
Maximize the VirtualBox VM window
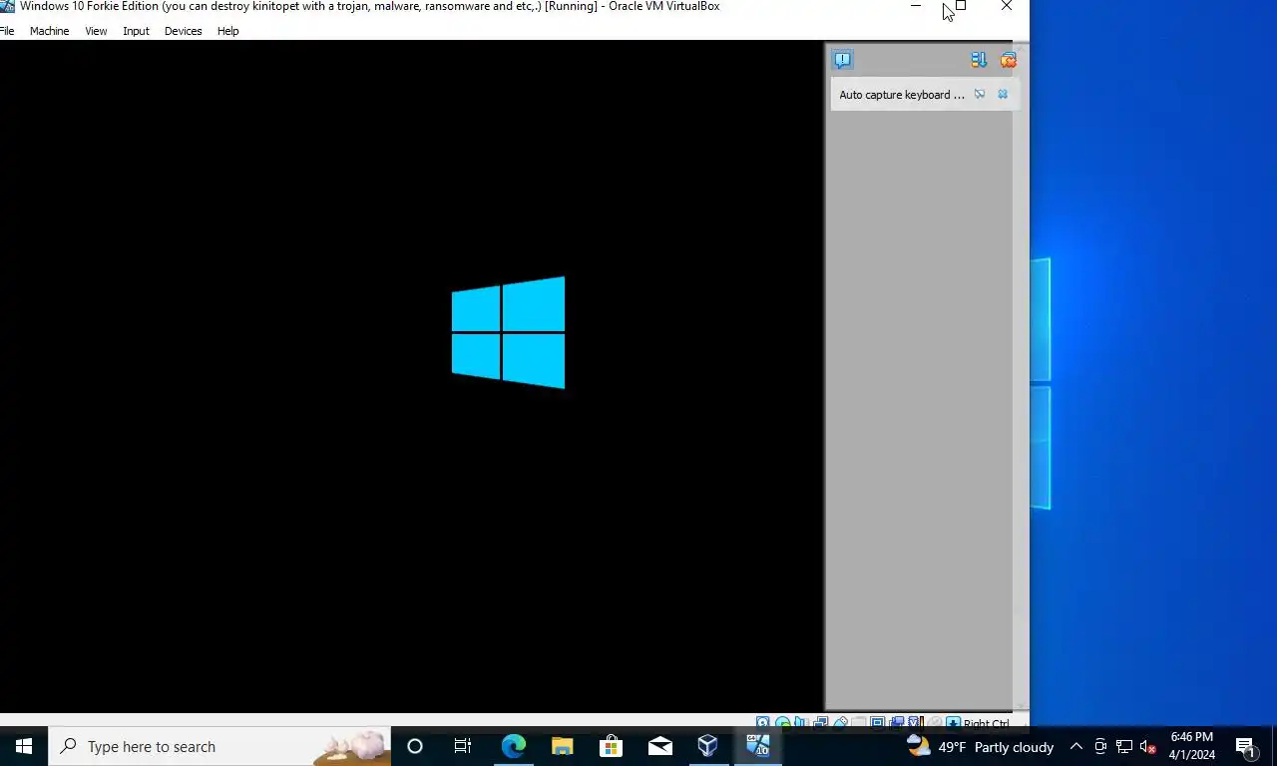[961, 6]
